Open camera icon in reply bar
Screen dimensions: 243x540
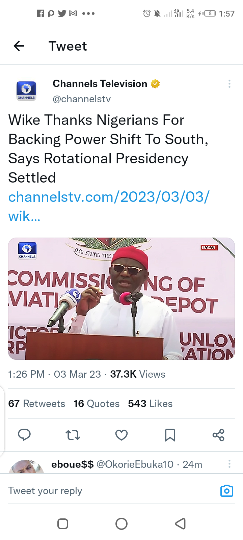[226, 491]
